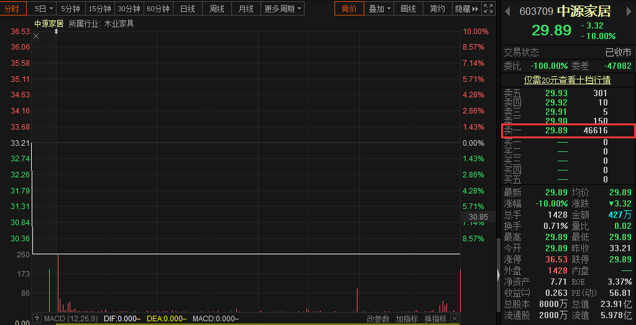Viewport: 636px width, 325px height.
Task: Switch to 60分钟 chart
Action: pyautogui.click(x=158, y=9)
